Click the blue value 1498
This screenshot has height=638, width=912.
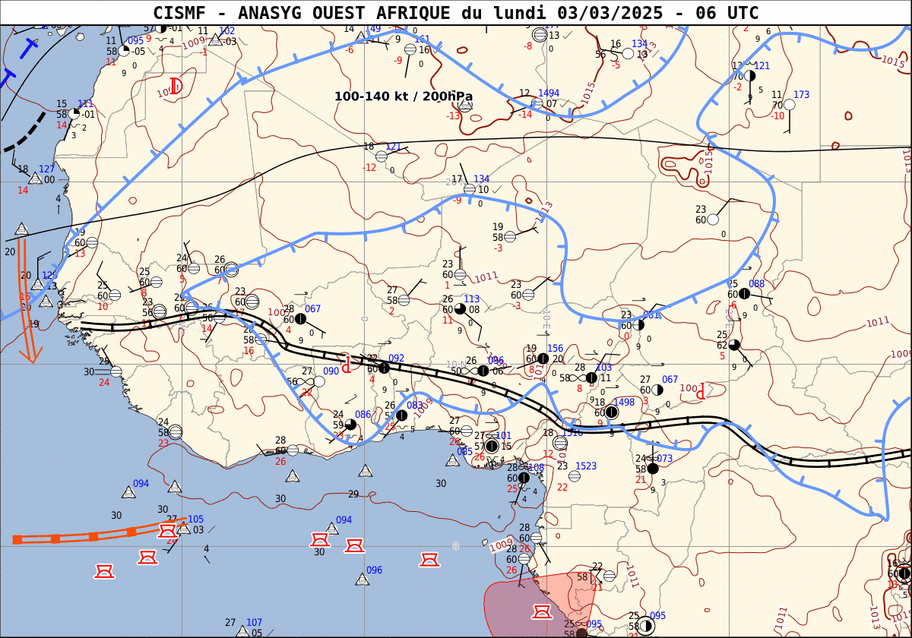[623, 403]
